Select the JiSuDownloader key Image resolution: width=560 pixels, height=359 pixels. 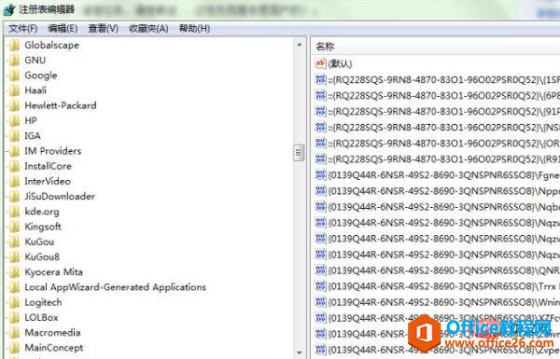tap(60, 196)
